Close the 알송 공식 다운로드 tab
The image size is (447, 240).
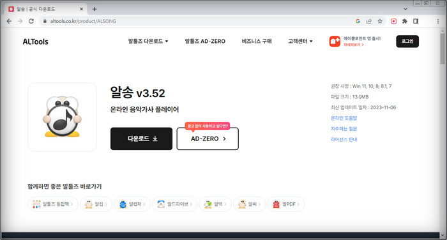pyautogui.click(x=81, y=9)
